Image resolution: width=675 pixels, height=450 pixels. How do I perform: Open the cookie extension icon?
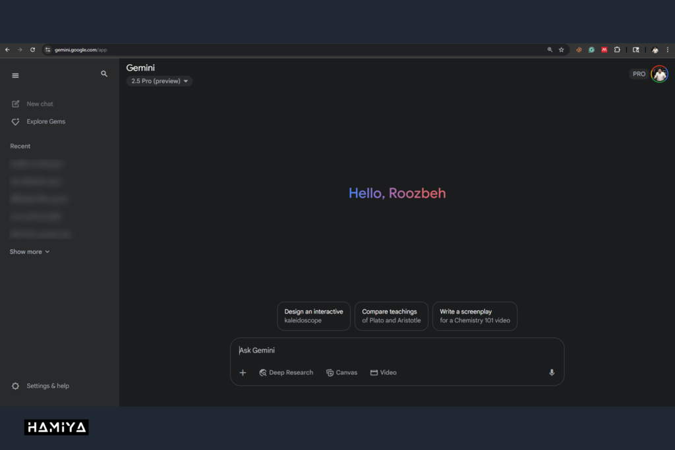click(x=579, y=50)
